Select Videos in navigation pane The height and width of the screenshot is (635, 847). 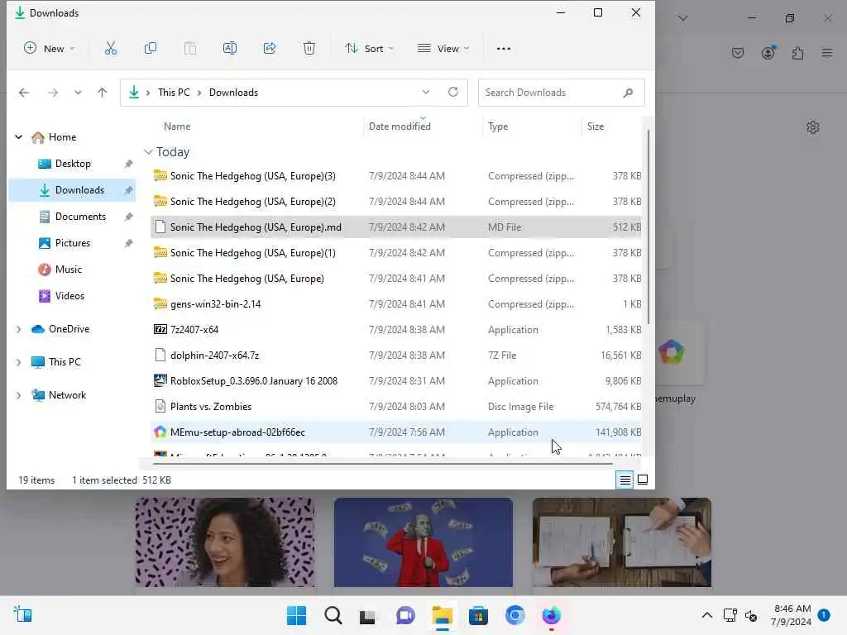click(x=72, y=296)
